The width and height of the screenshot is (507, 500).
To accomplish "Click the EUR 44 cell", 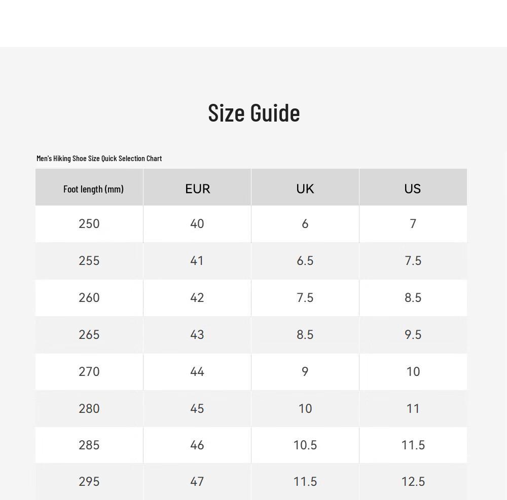I will point(197,372).
